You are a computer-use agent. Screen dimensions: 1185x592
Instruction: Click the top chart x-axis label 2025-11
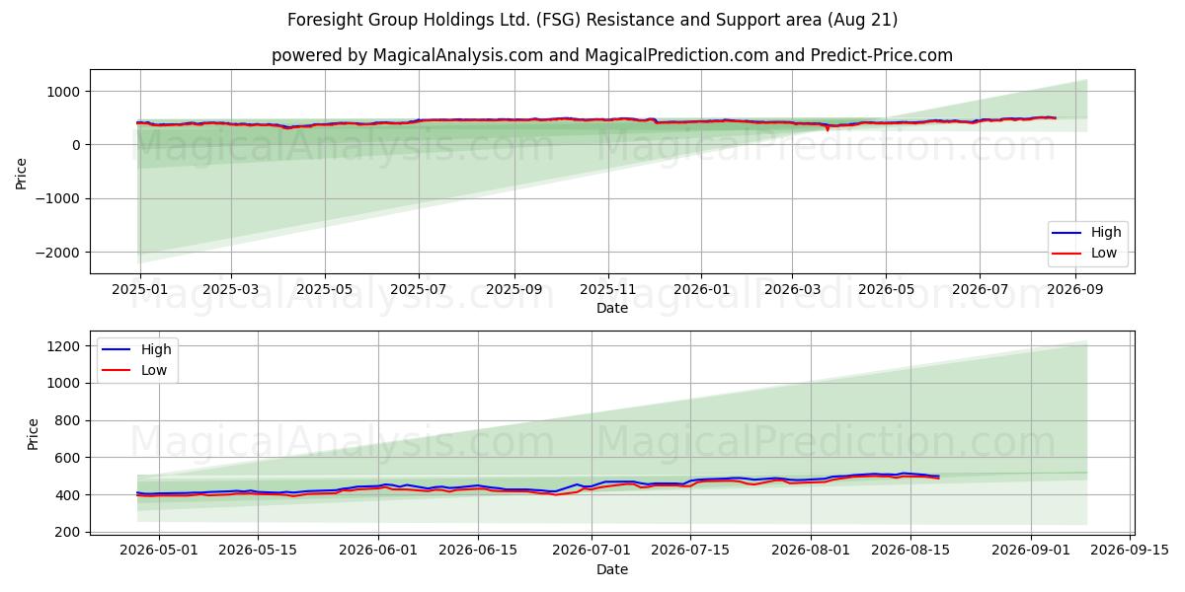pyautogui.click(x=608, y=290)
